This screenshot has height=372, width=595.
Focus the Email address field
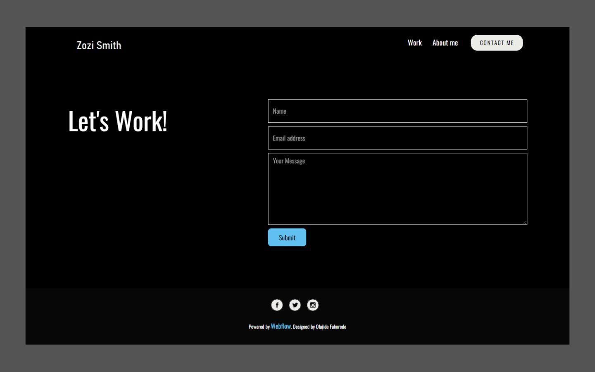(397, 138)
